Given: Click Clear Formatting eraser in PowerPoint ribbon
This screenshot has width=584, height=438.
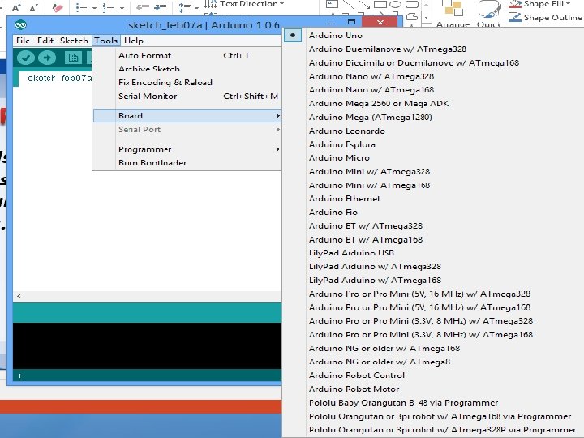Looking at the screenshot, I should (x=57, y=7).
